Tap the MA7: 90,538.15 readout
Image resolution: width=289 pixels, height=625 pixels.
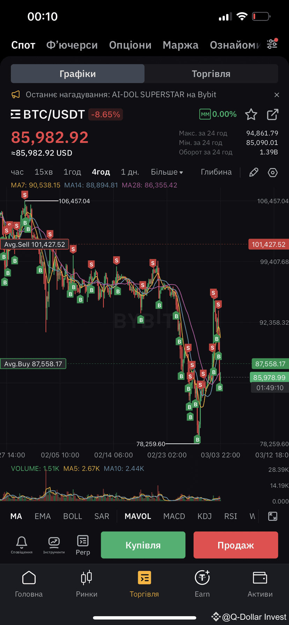tap(36, 185)
